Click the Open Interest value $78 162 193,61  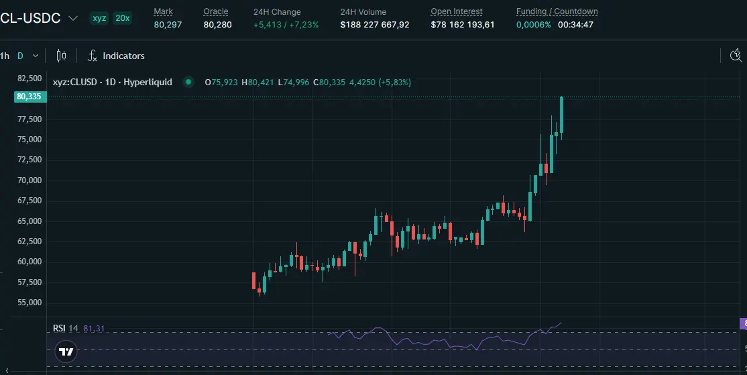(463, 24)
